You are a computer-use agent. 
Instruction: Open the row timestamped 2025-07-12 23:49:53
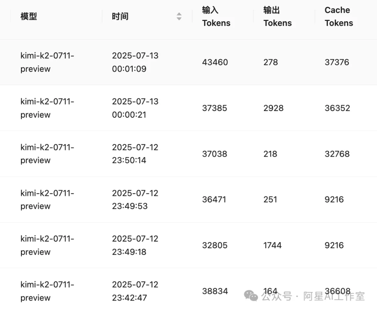pos(188,199)
